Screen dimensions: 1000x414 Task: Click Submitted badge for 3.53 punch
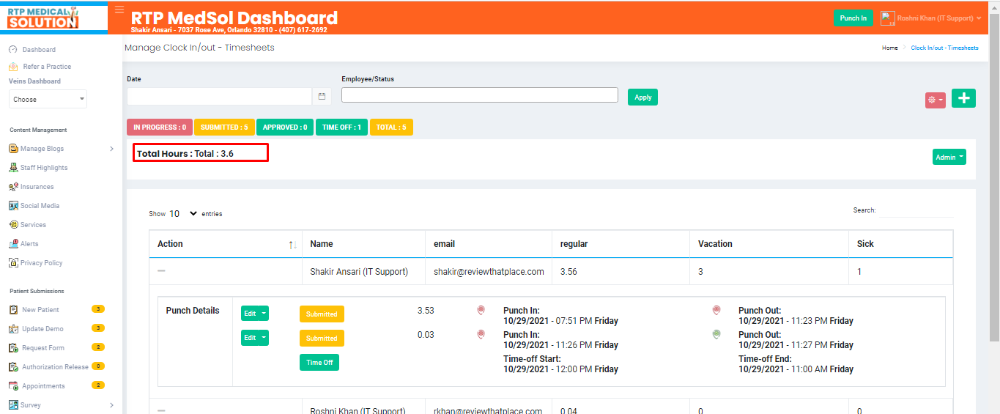tap(322, 314)
